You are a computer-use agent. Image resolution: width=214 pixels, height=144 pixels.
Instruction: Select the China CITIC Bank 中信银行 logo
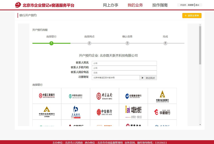[105, 112]
